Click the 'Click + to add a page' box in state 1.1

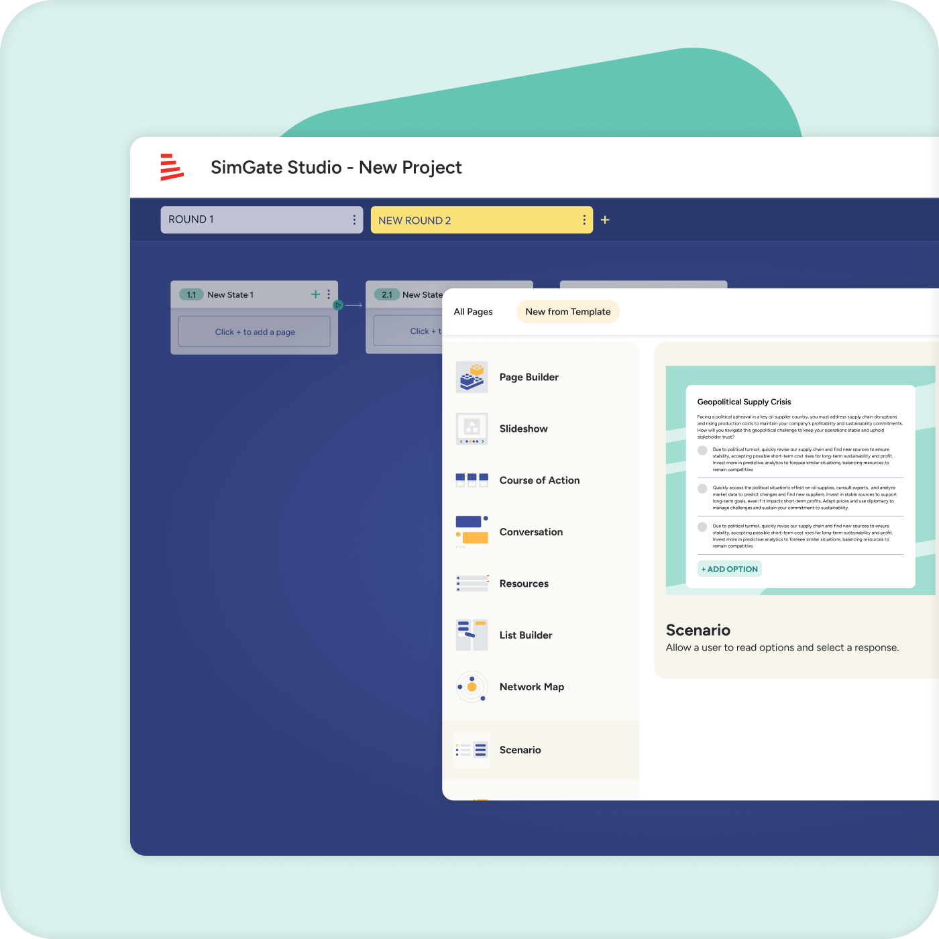tap(254, 332)
